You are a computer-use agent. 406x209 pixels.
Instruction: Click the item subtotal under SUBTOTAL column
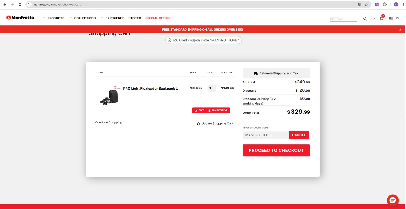227,88
